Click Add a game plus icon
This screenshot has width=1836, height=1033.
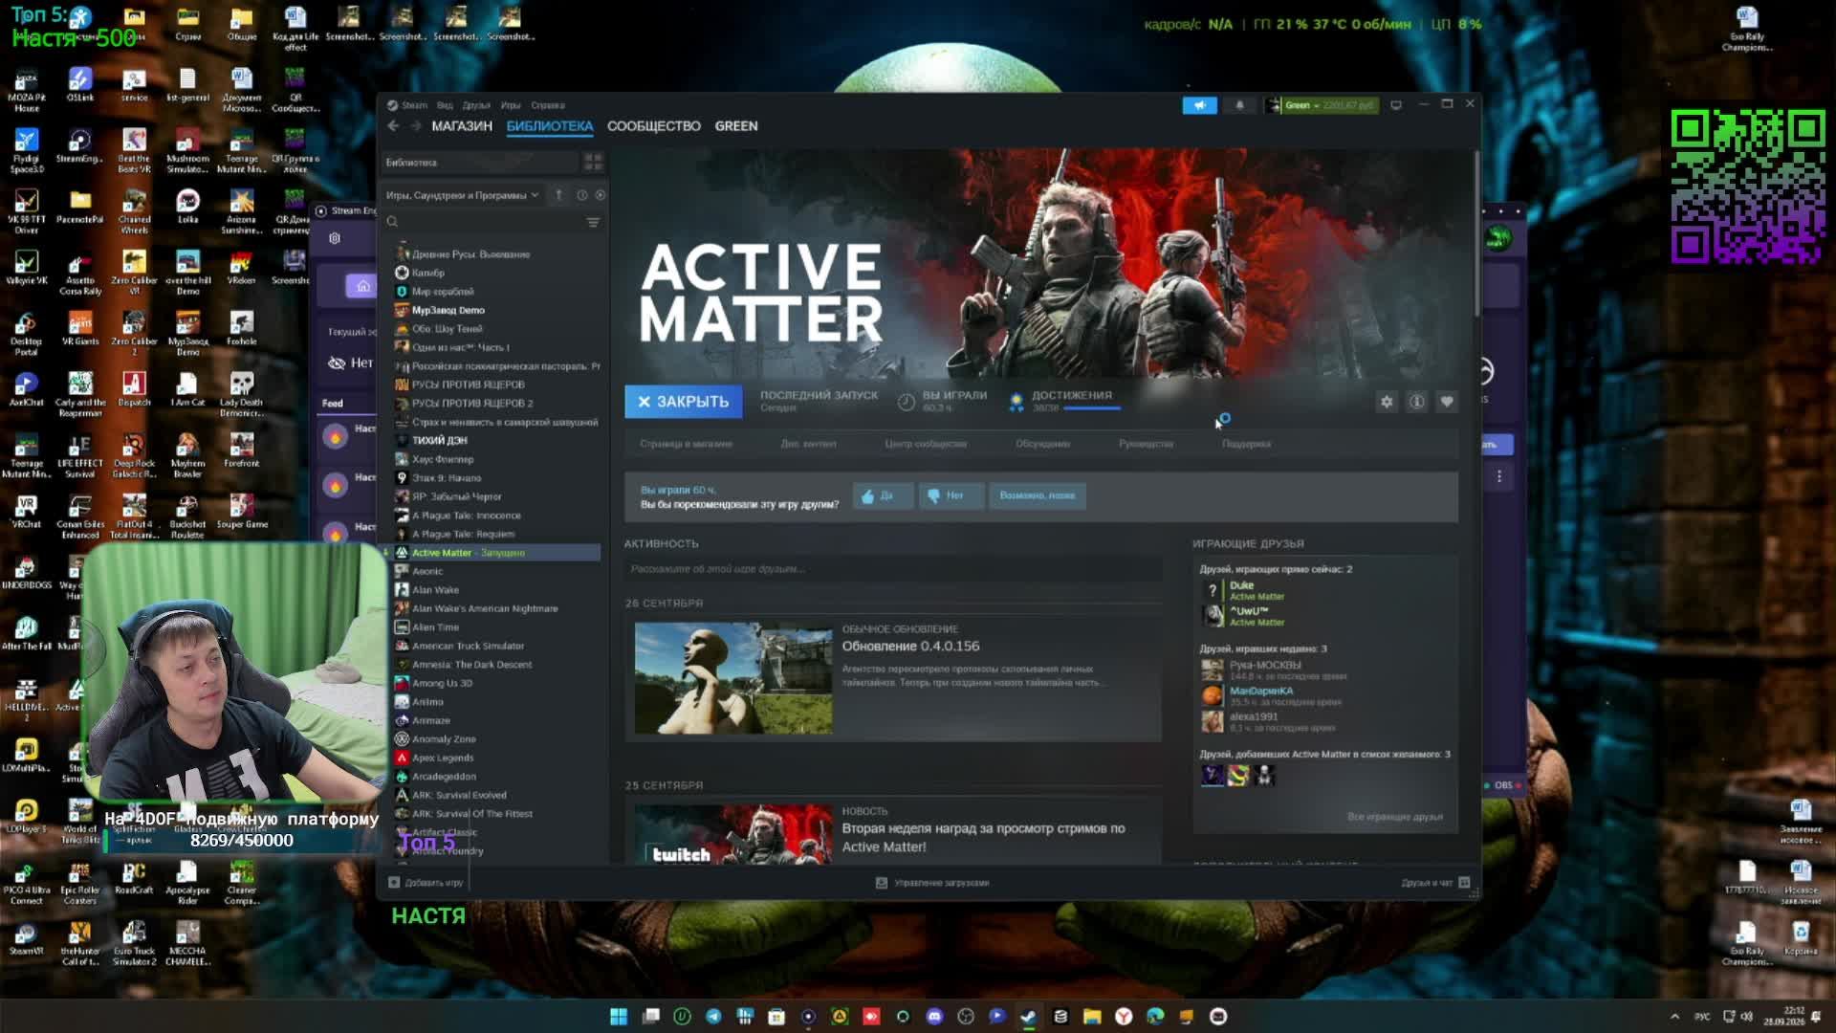(x=394, y=883)
